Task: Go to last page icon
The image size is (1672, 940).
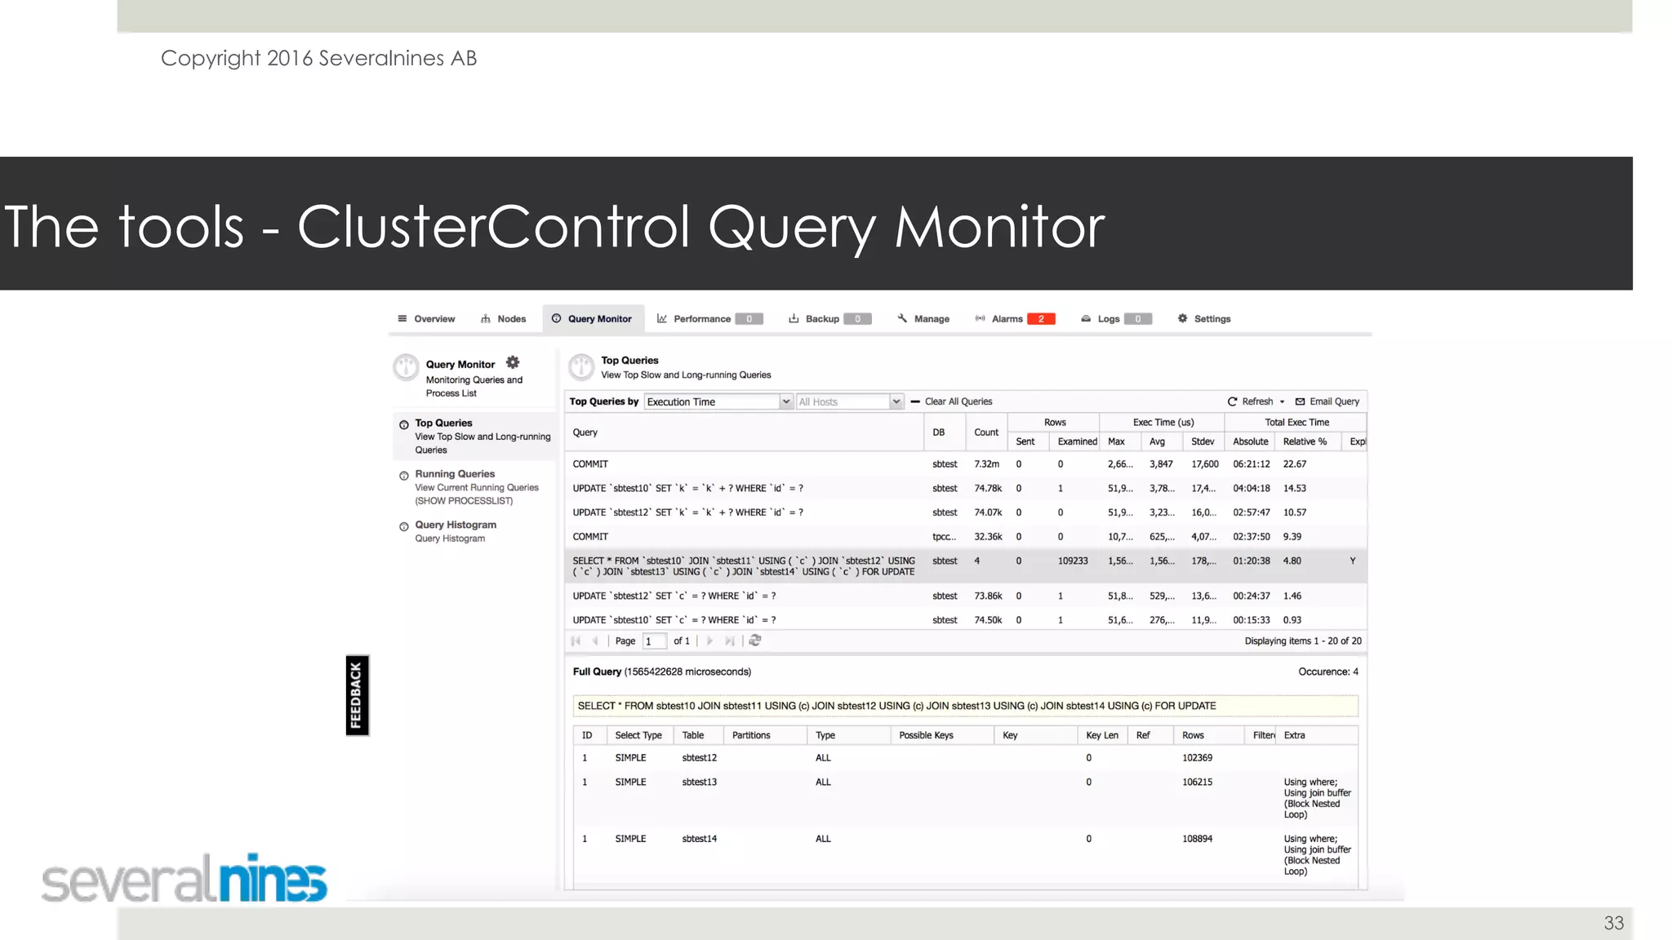Action: coord(729,641)
